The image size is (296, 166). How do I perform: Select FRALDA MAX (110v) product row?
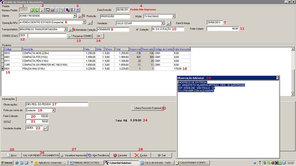[x=97, y=69]
